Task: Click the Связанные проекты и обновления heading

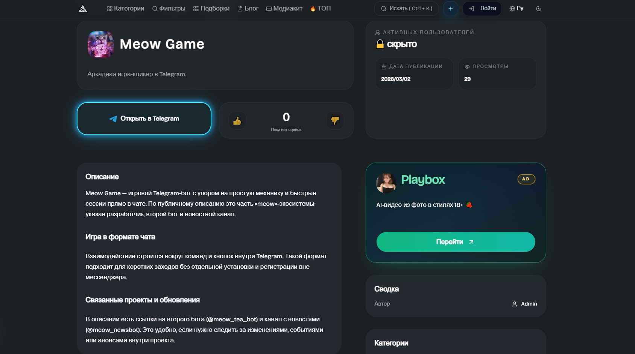Action: pos(143,300)
